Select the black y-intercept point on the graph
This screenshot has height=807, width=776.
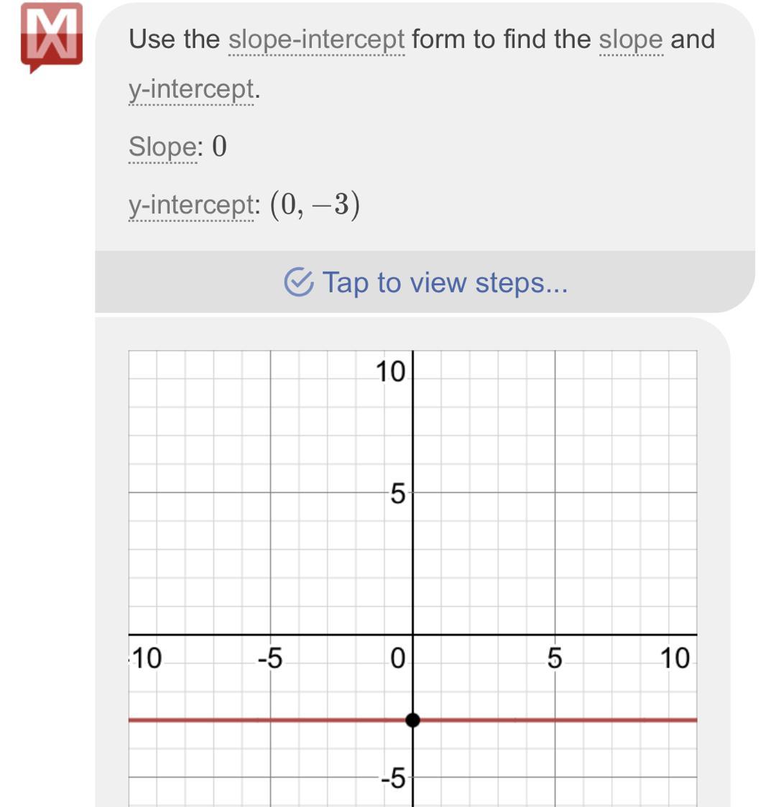tap(412, 719)
